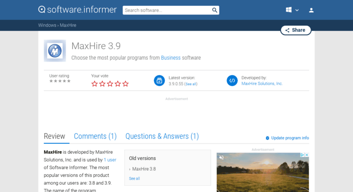Click the Old versions heading
This screenshot has height=192, width=353.
pyautogui.click(x=142, y=158)
